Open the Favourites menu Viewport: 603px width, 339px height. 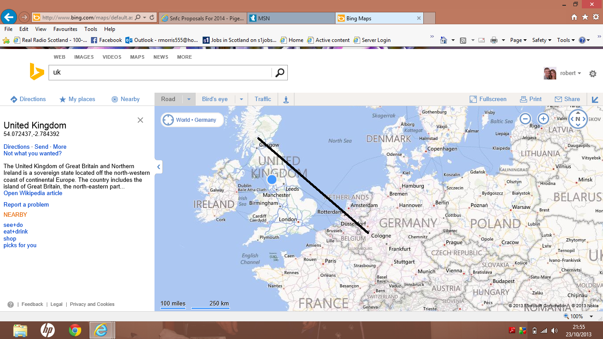65,29
